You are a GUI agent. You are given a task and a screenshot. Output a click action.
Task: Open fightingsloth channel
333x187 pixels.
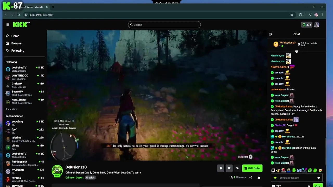click(25, 163)
